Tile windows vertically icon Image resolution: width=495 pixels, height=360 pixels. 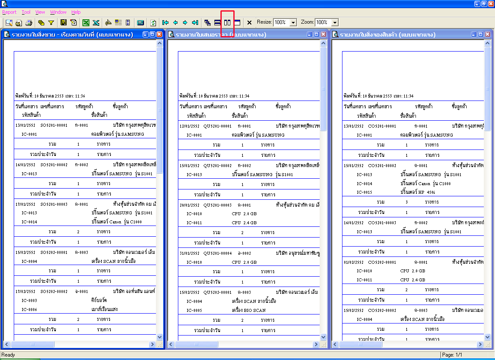point(227,23)
